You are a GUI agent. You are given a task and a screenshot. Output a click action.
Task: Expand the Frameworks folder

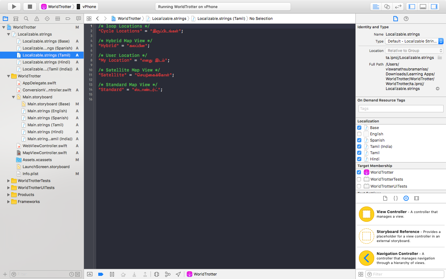(9, 202)
